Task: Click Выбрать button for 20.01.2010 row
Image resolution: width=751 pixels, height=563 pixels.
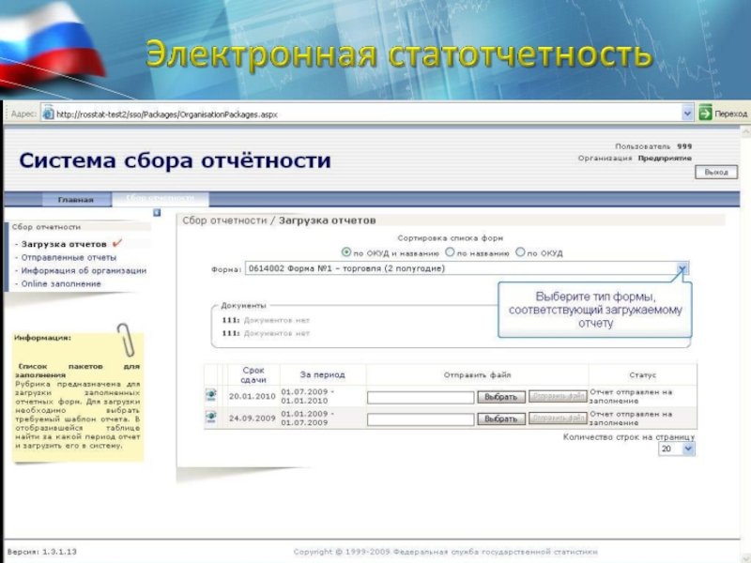Action: pyautogui.click(x=501, y=397)
